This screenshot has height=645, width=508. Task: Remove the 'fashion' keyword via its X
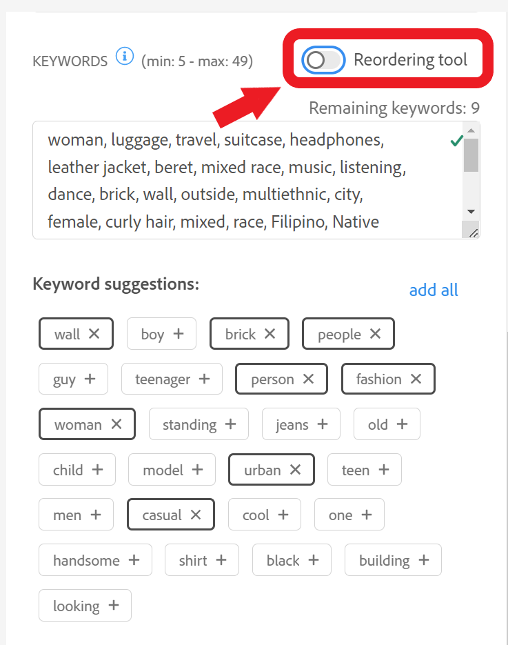(416, 379)
